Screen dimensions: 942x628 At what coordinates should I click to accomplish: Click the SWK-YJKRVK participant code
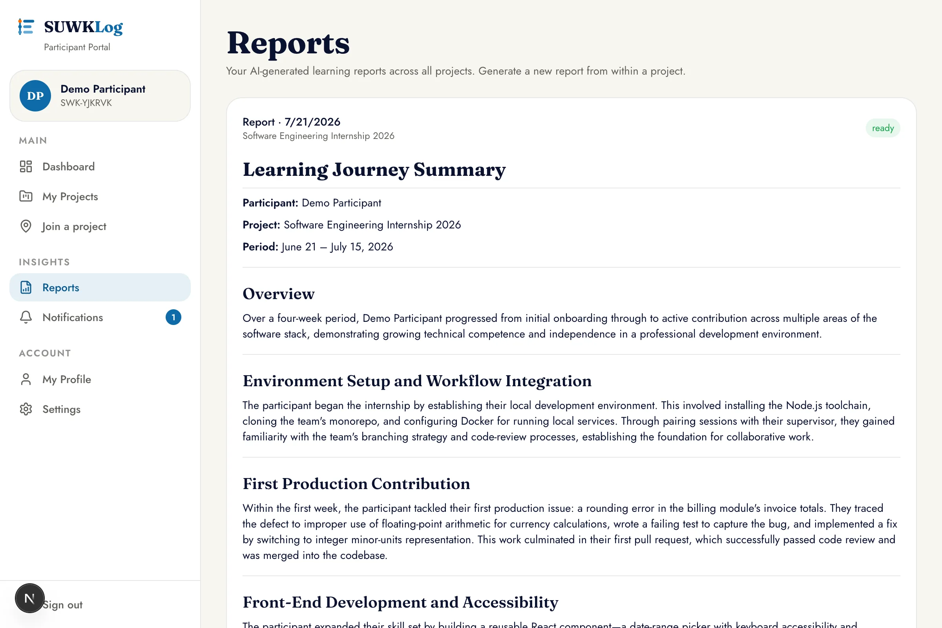click(x=86, y=103)
